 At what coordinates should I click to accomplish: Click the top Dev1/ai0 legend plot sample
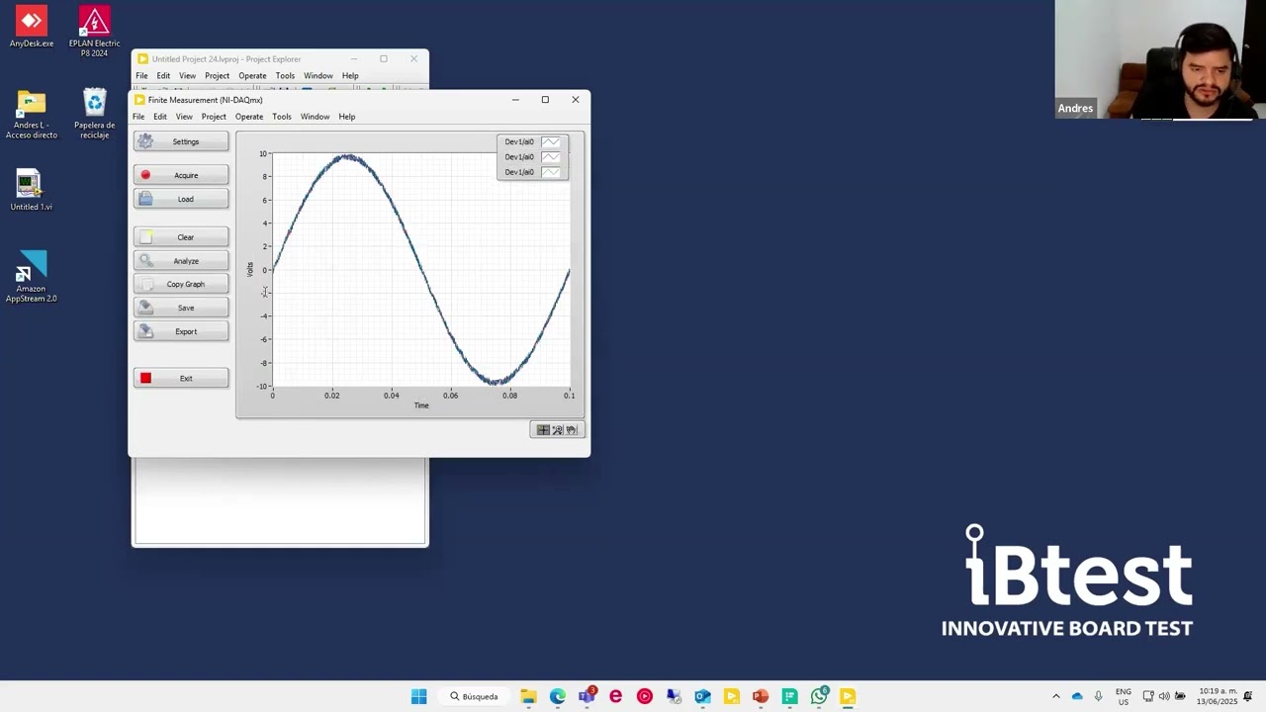click(x=551, y=141)
